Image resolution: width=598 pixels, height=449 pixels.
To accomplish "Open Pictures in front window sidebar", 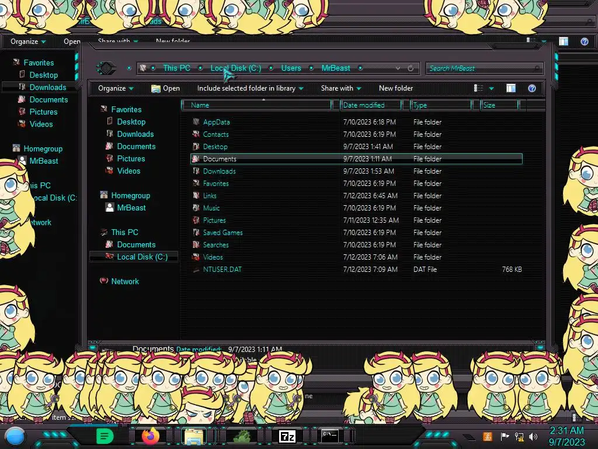I will pos(131,158).
